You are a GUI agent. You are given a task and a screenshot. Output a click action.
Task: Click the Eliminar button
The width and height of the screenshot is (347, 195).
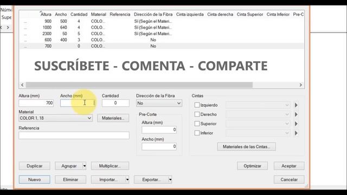point(70,179)
